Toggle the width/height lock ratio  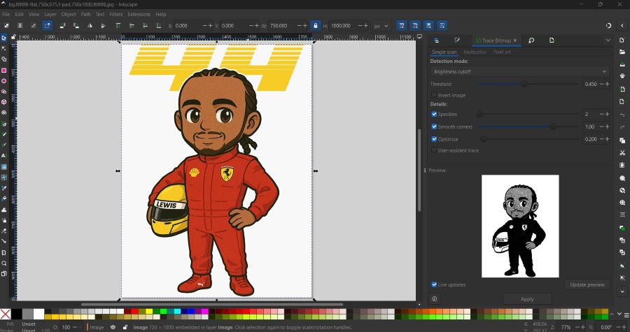316,26
